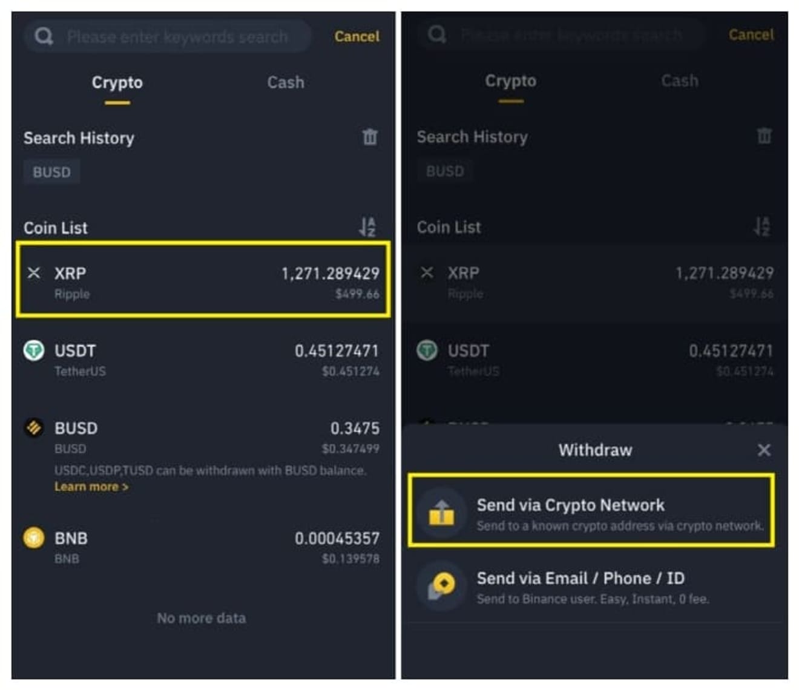
Task: Select BUSD search history chip
Action: [51, 172]
